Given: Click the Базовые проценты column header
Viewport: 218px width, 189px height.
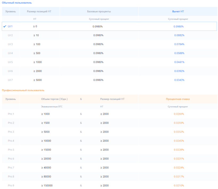Looking at the screenshot, I should tap(99, 11).
